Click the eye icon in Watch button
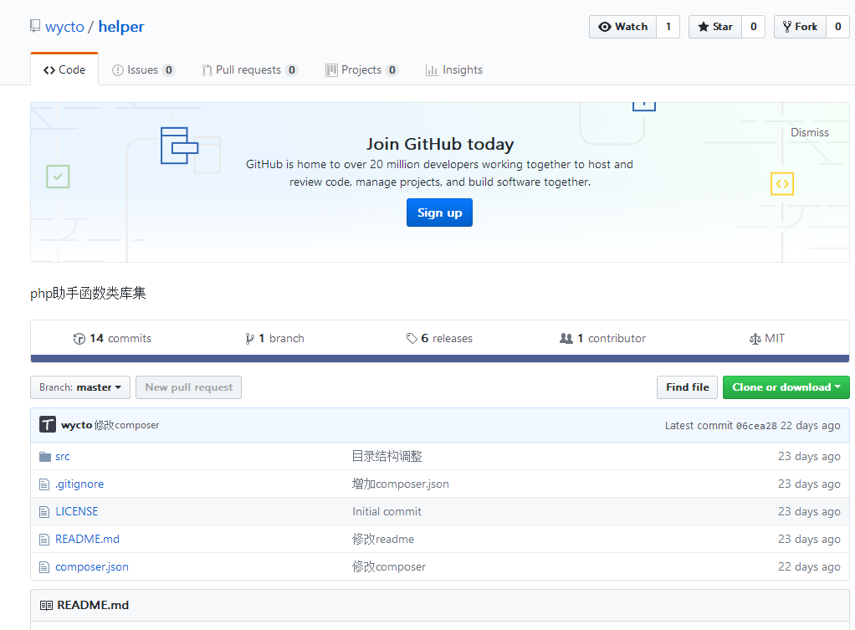Screen dimensions: 855x630 [x=605, y=27]
